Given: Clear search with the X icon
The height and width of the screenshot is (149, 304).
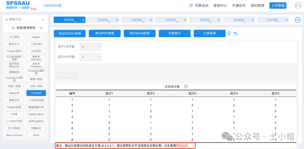Looking at the screenshot, I should pos(43,19).
